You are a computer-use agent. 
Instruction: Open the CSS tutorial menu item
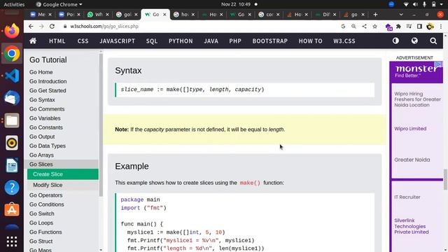pyautogui.click(x=83, y=41)
